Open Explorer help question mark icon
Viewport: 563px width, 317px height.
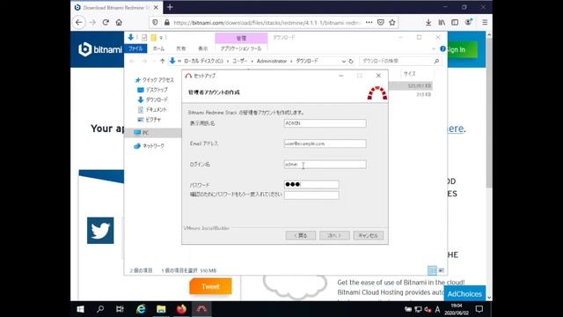click(x=442, y=49)
